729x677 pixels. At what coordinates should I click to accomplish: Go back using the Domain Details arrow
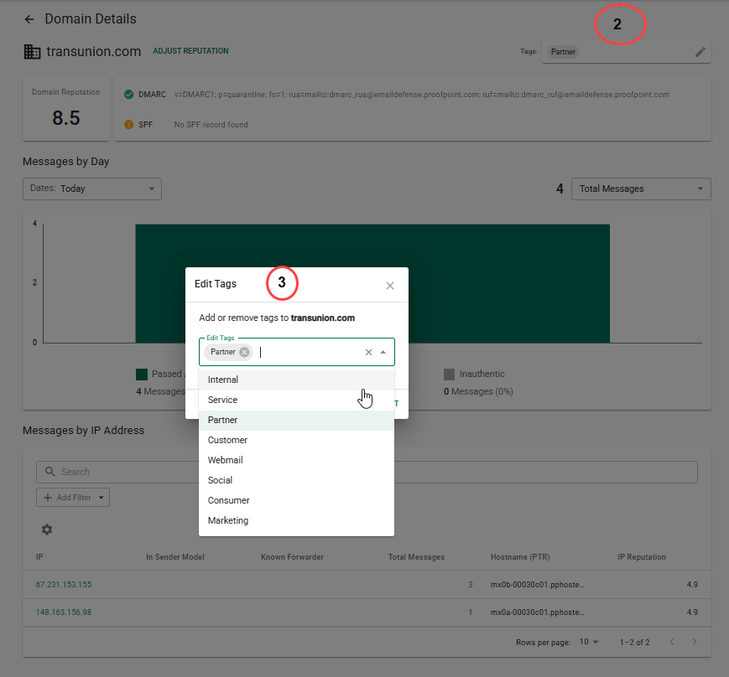(29, 18)
